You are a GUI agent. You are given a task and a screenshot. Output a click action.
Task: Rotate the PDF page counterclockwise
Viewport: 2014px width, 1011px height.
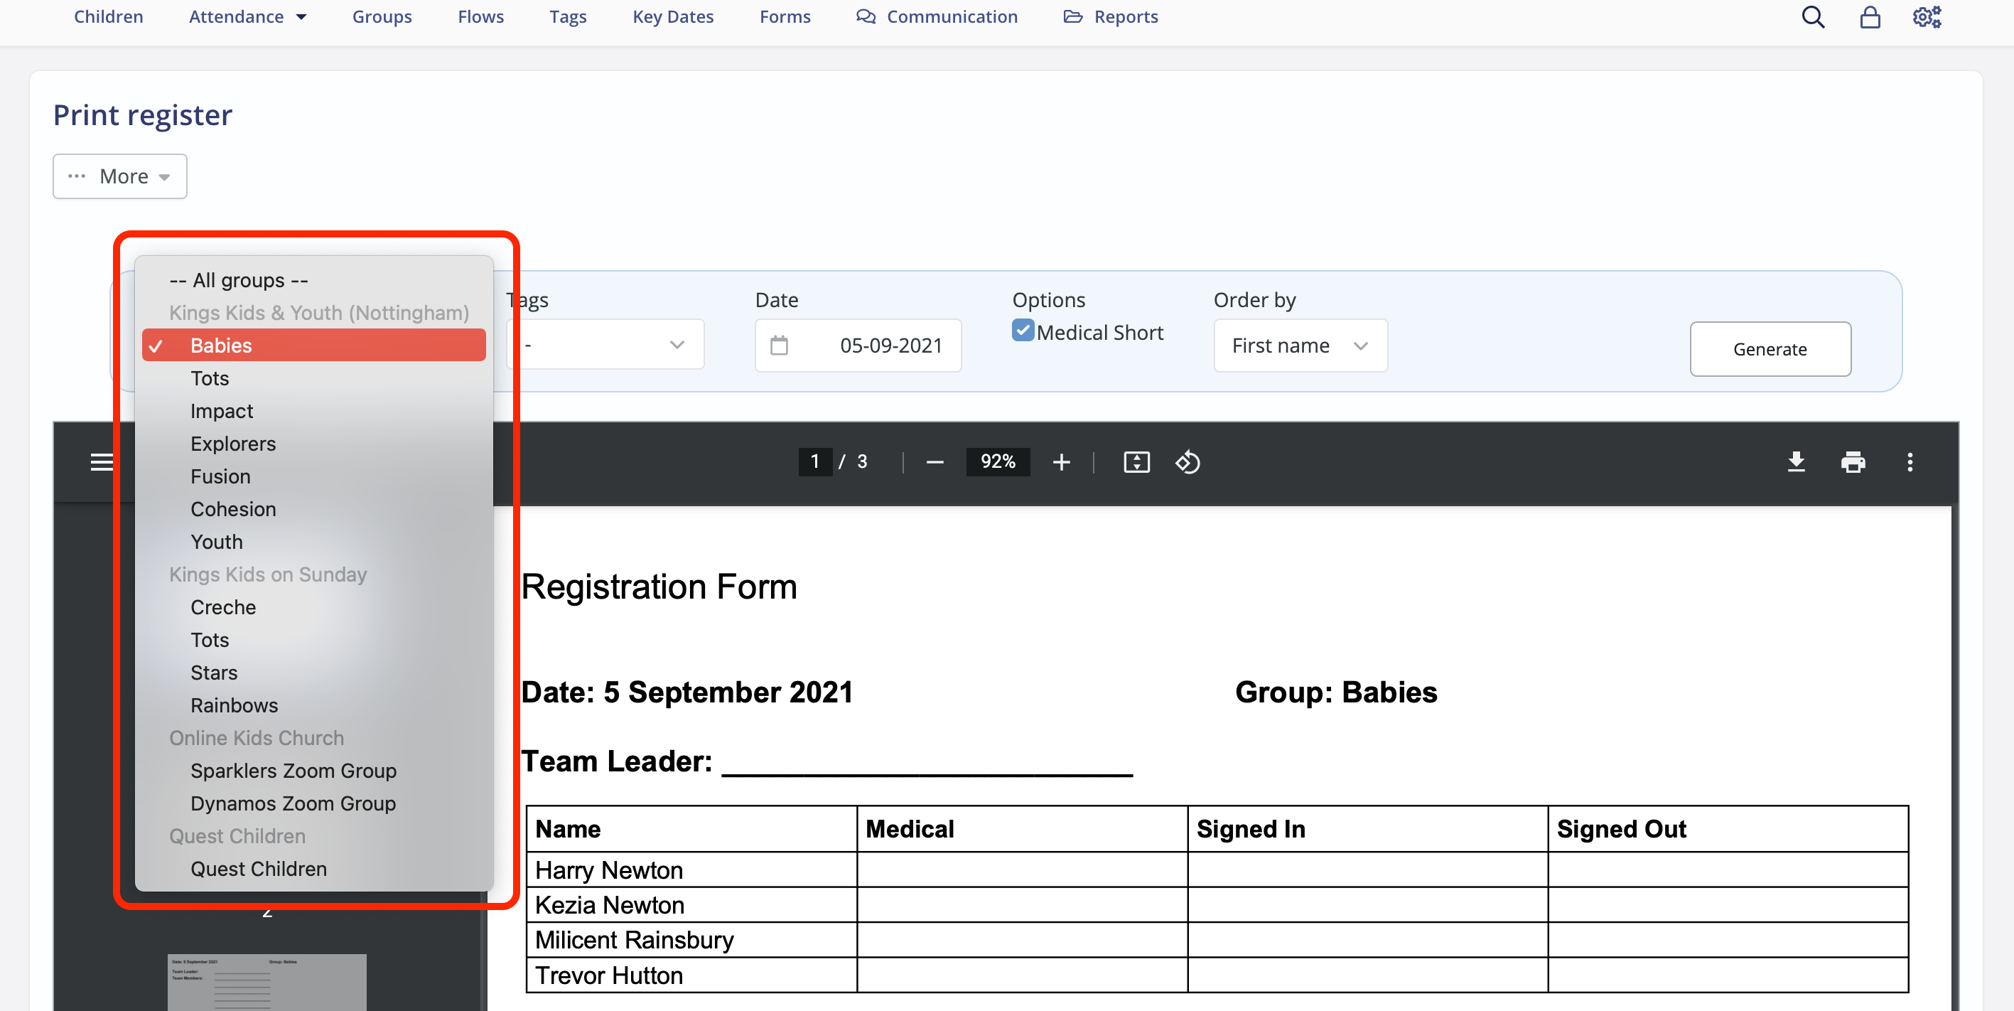(x=1187, y=461)
